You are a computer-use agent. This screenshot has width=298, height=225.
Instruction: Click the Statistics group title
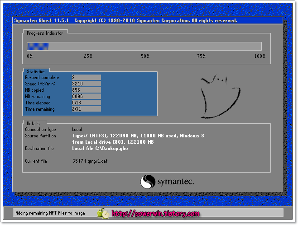coord(36,71)
